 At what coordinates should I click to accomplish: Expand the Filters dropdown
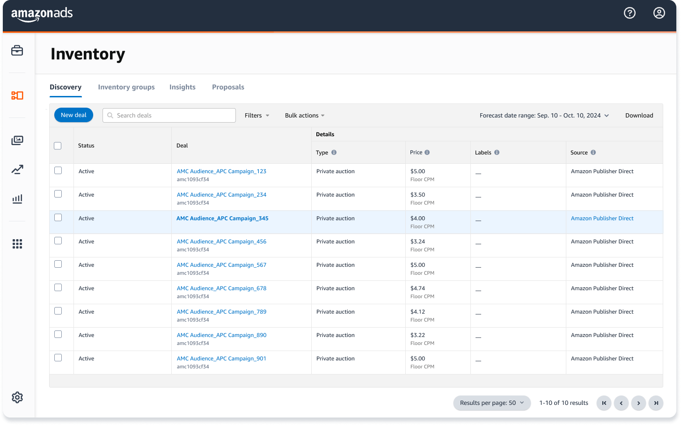(x=257, y=116)
